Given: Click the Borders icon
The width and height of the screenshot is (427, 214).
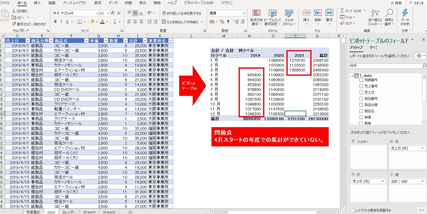Looking at the screenshot, I should (80, 21).
